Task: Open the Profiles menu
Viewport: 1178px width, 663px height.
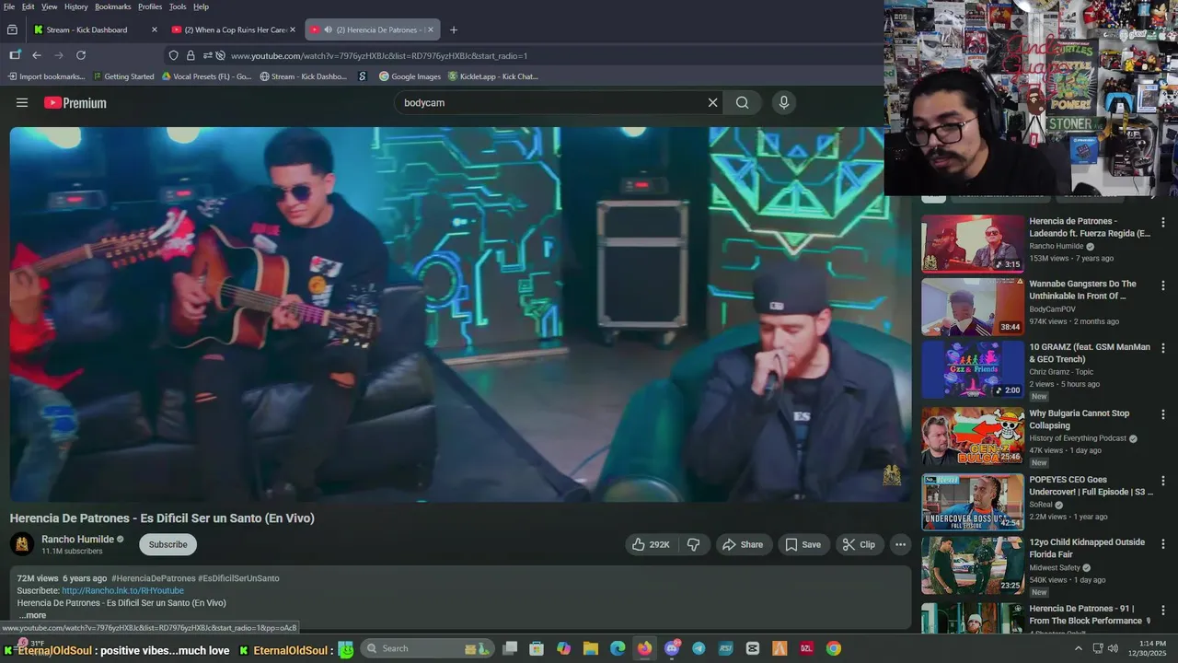Action: tap(150, 6)
